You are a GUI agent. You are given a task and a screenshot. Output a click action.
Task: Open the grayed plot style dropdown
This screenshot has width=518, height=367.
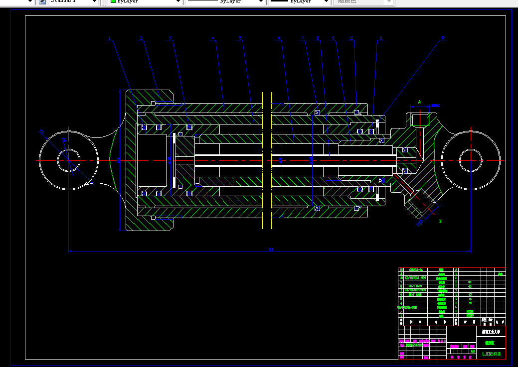point(363,1)
